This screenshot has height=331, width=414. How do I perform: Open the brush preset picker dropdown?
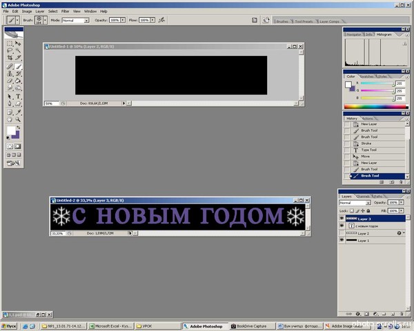point(45,20)
